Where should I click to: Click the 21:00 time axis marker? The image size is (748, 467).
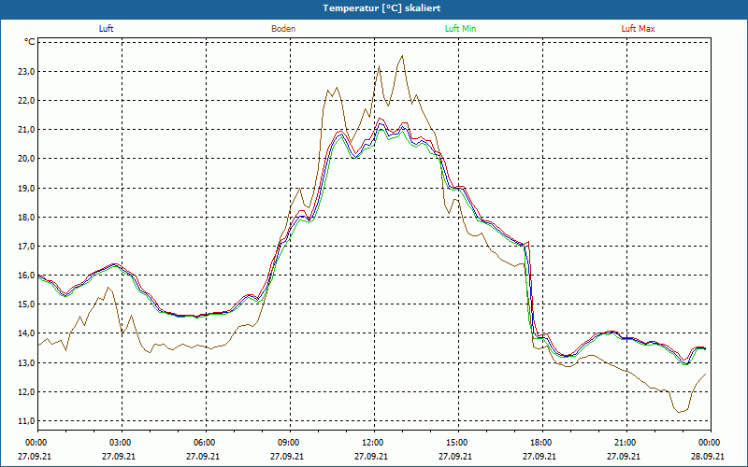click(x=626, y=443)
